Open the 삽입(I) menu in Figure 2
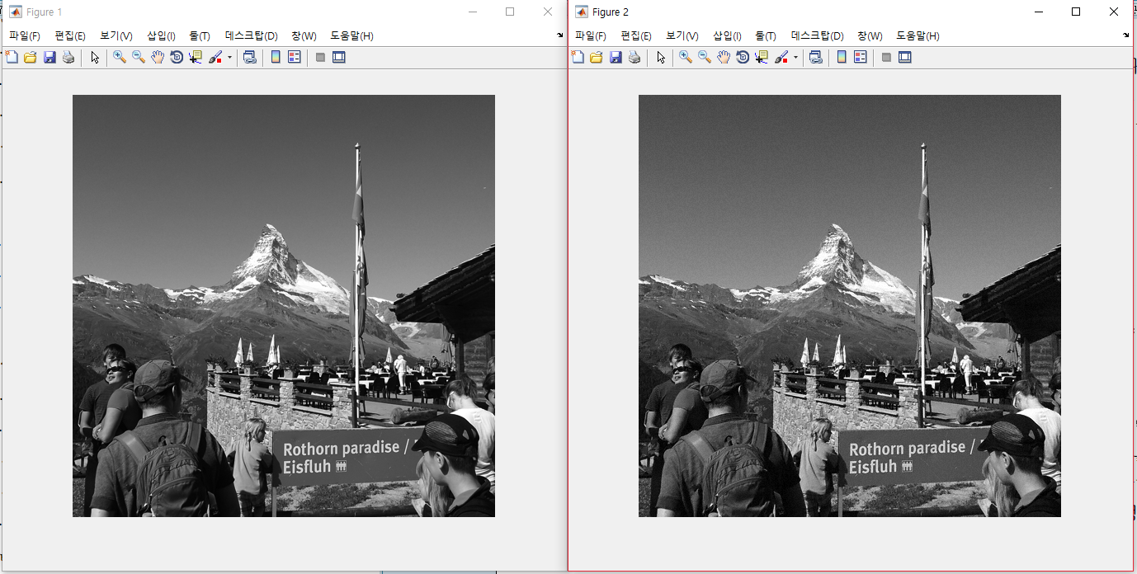The width and height of the screenshot is (1137, 574). click(727, 36)
